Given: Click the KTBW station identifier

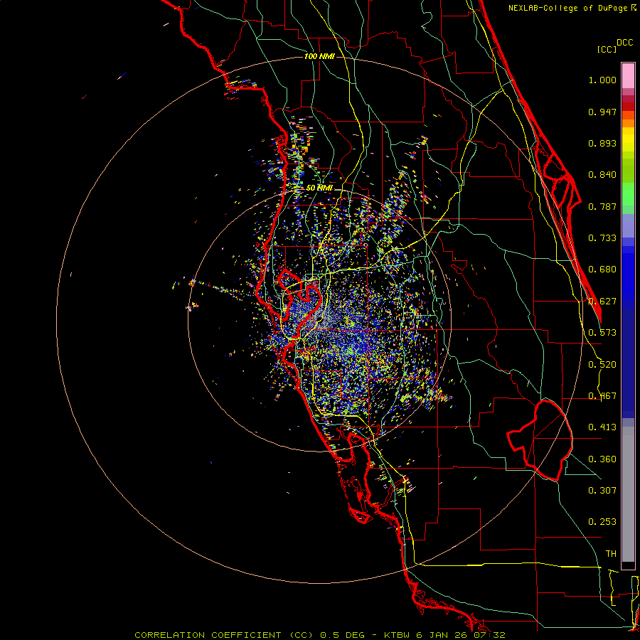Looking at the screenshot, I should (398, 635).
